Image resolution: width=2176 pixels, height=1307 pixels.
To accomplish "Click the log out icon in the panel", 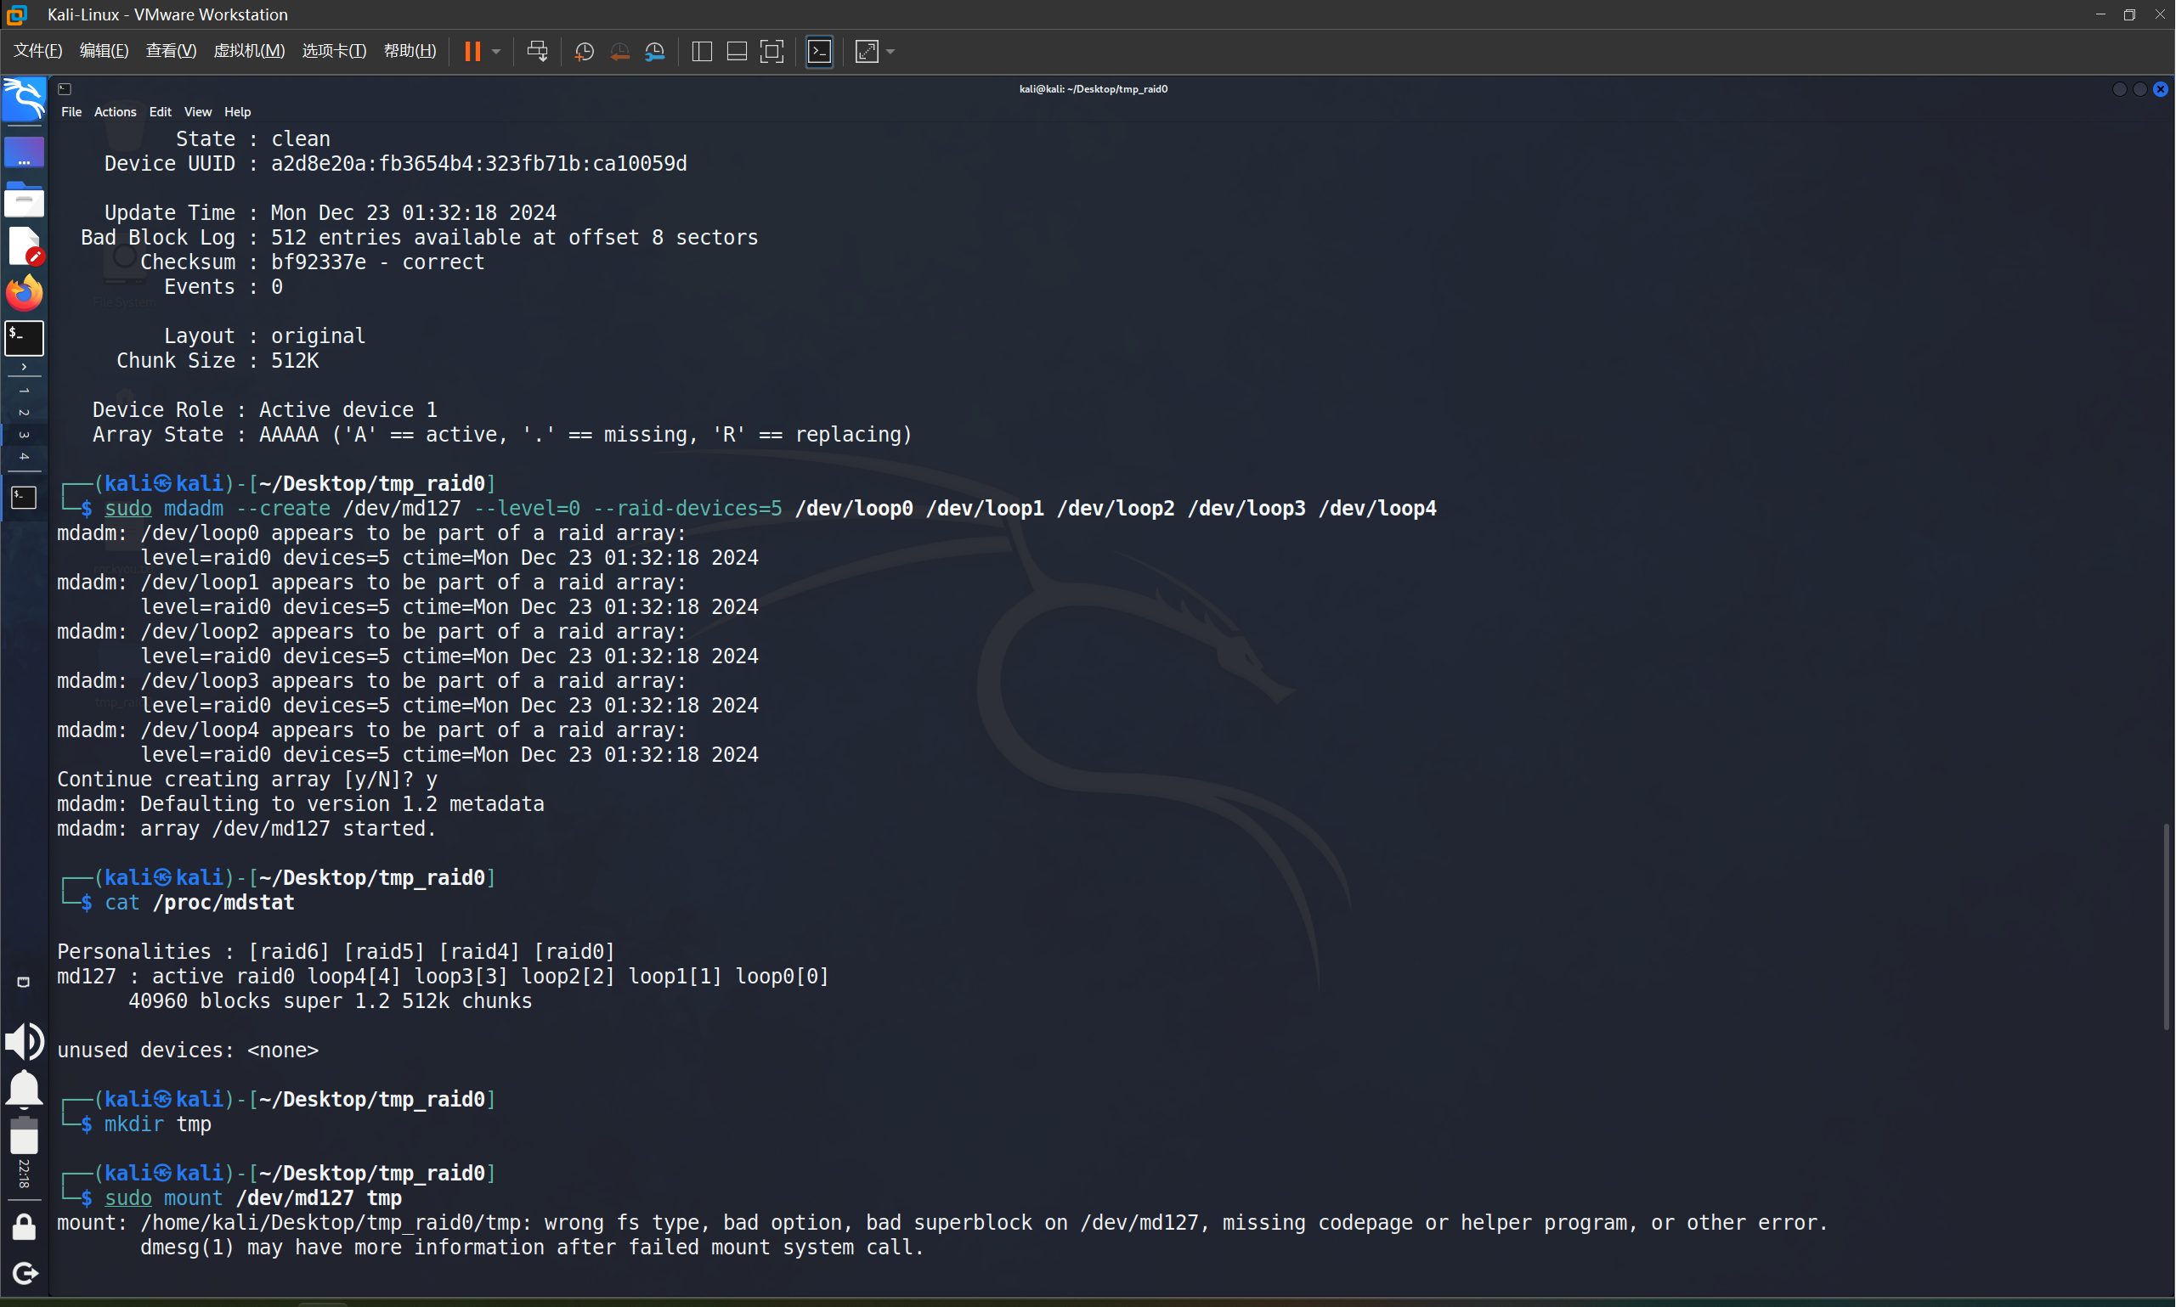I will (x=24, y=1274).
